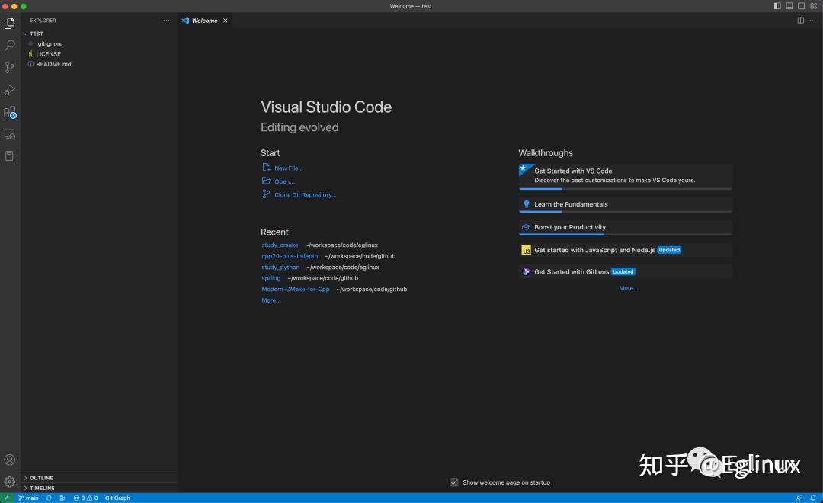Open the Search view in activity bar
Image resolution: width=823 pixels, height=503 pixels.
pos(9,45)
